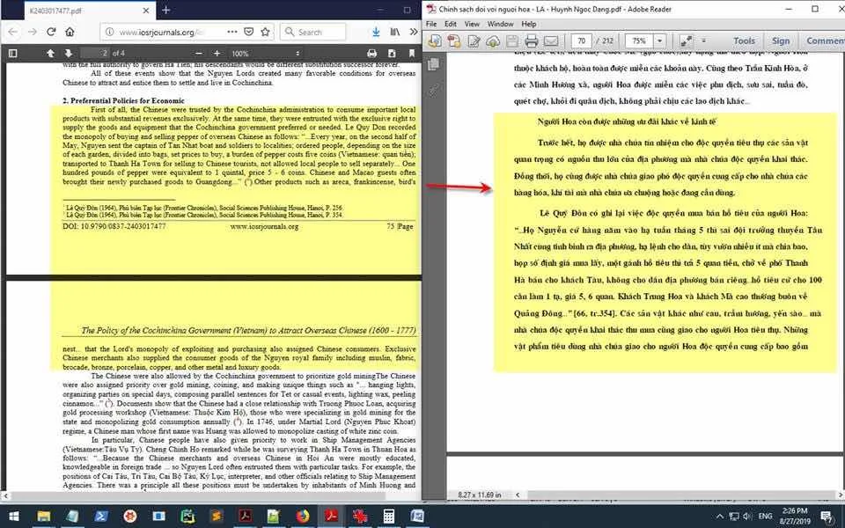Zoom out in the Firefox PDF viewer
The width and height of the screenshot is (845, 528).
199,54
